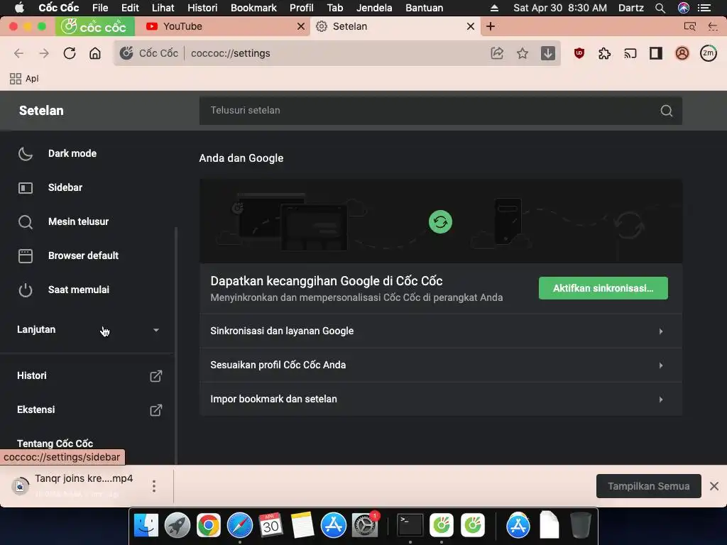Close the downloads bar

(714, 486)
